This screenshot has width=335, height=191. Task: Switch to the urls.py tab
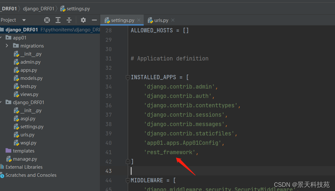(x=161, y=20)
